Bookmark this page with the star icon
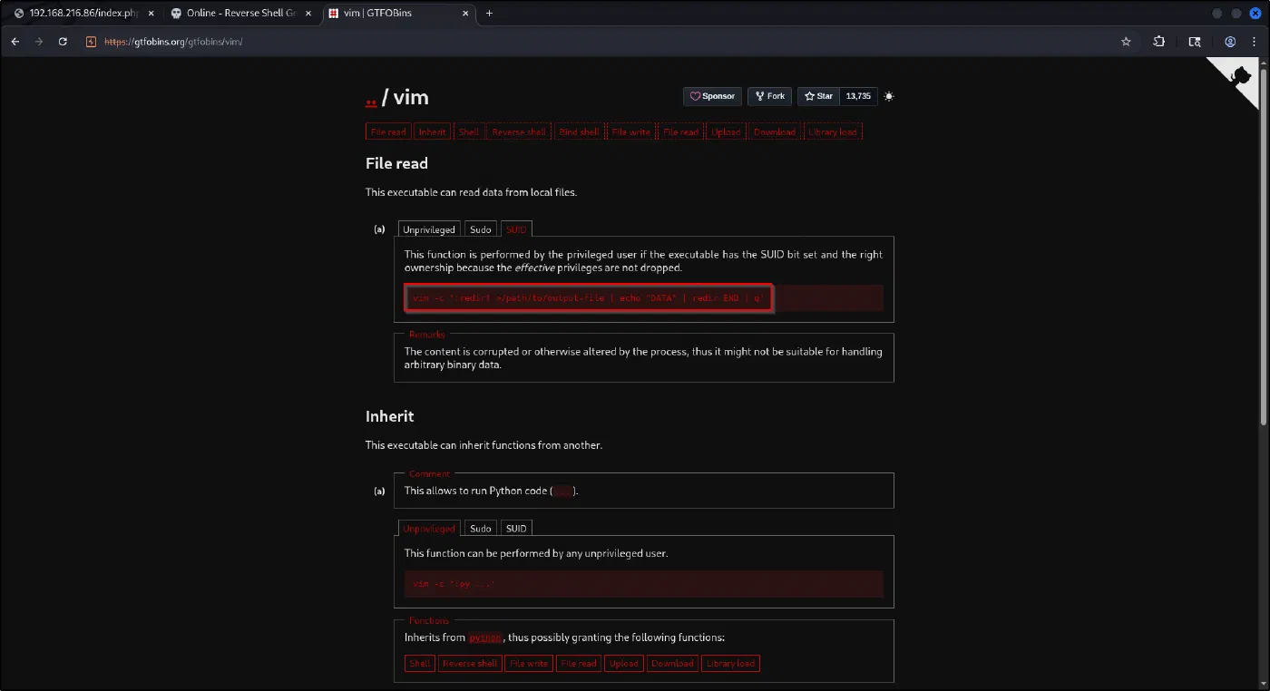 click(1126, 42)
